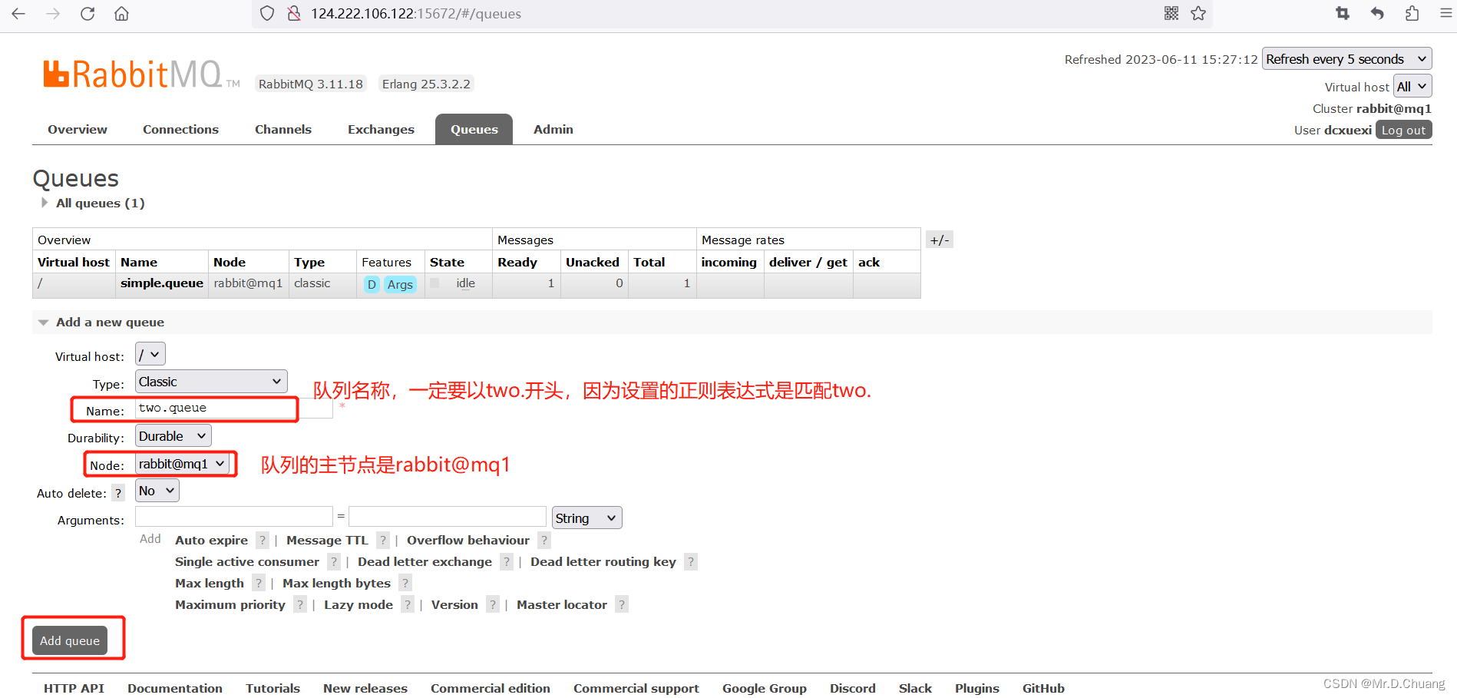Open the Plugins footer link
This screenshot has height=698, width=1457.
click(977, 688)
